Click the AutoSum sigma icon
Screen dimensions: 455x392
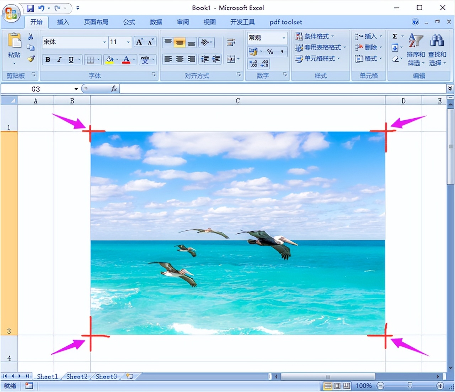tap(395, 36)
